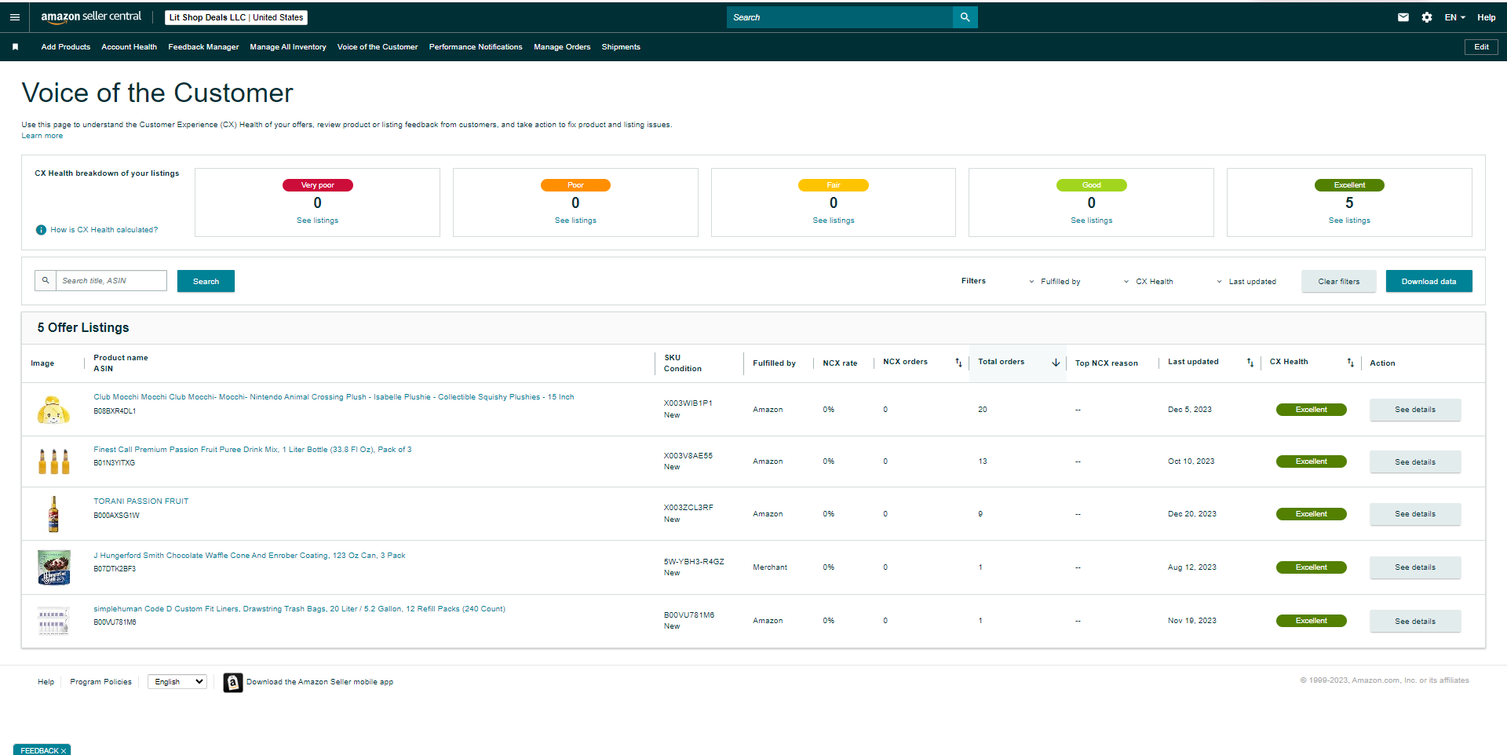This screenshot has height=755, width=1507.
Task: Open Account Health menu item
Action: click(x=130, y=47)
